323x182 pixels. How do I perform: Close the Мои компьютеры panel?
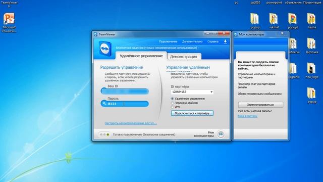click(282, 33)
